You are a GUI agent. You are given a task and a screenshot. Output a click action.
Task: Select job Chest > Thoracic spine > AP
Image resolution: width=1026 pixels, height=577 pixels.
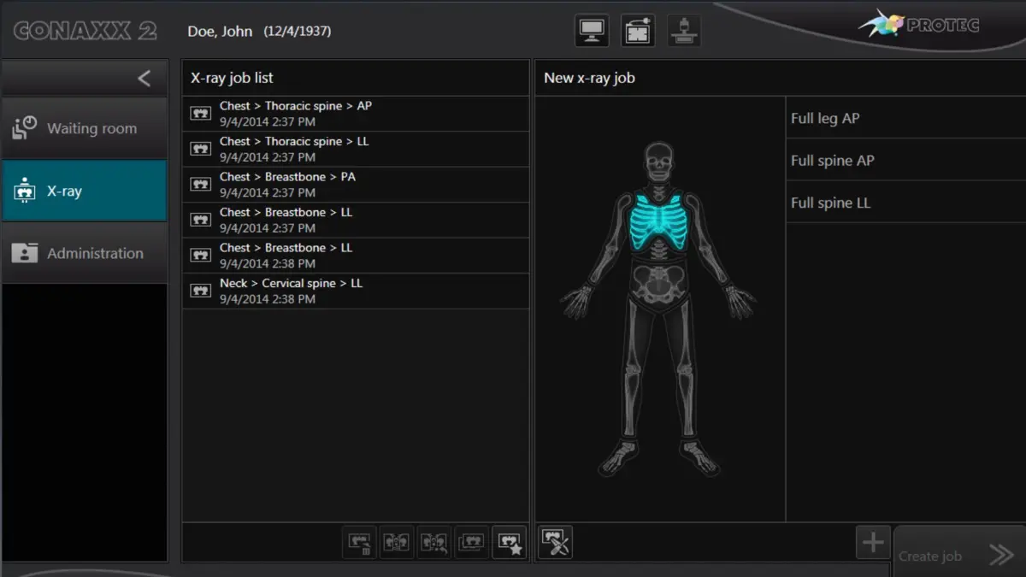[x=356, y=114]
